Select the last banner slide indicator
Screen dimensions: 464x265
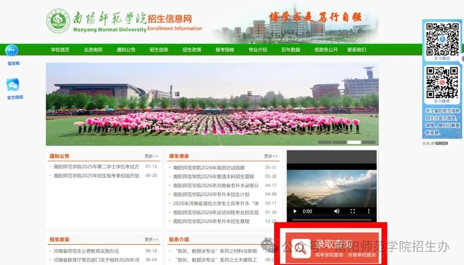tap(369, 142)
